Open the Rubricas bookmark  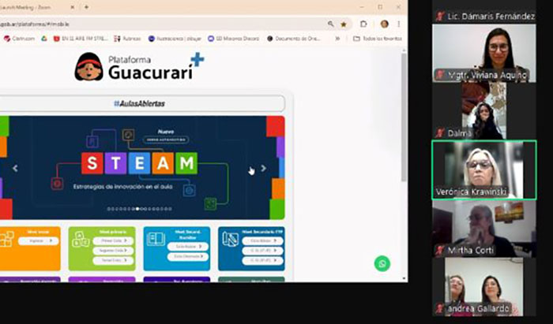point(127,39)
